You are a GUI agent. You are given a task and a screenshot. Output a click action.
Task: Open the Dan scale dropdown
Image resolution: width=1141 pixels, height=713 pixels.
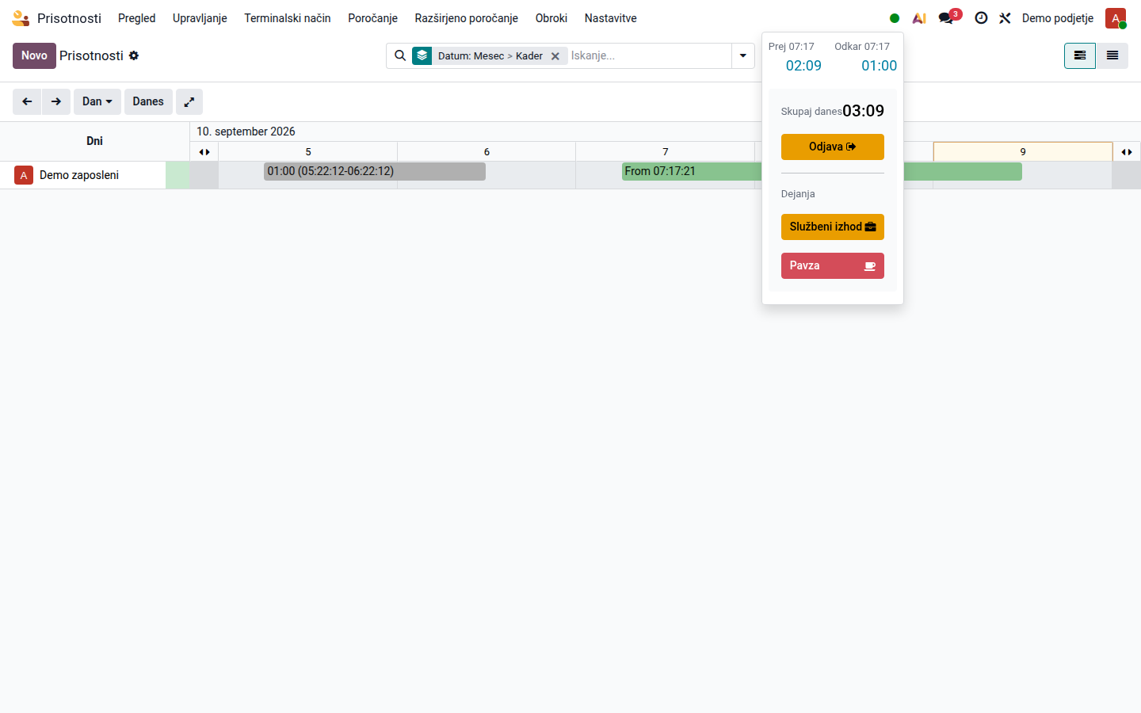coord(97,101)
